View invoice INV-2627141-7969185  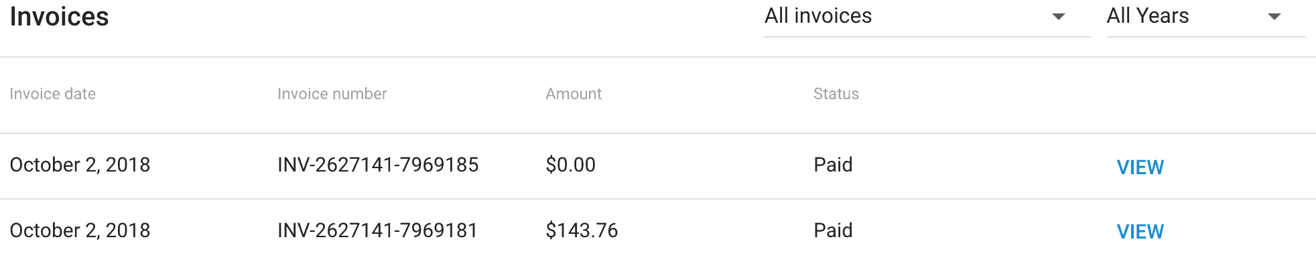1140,167
